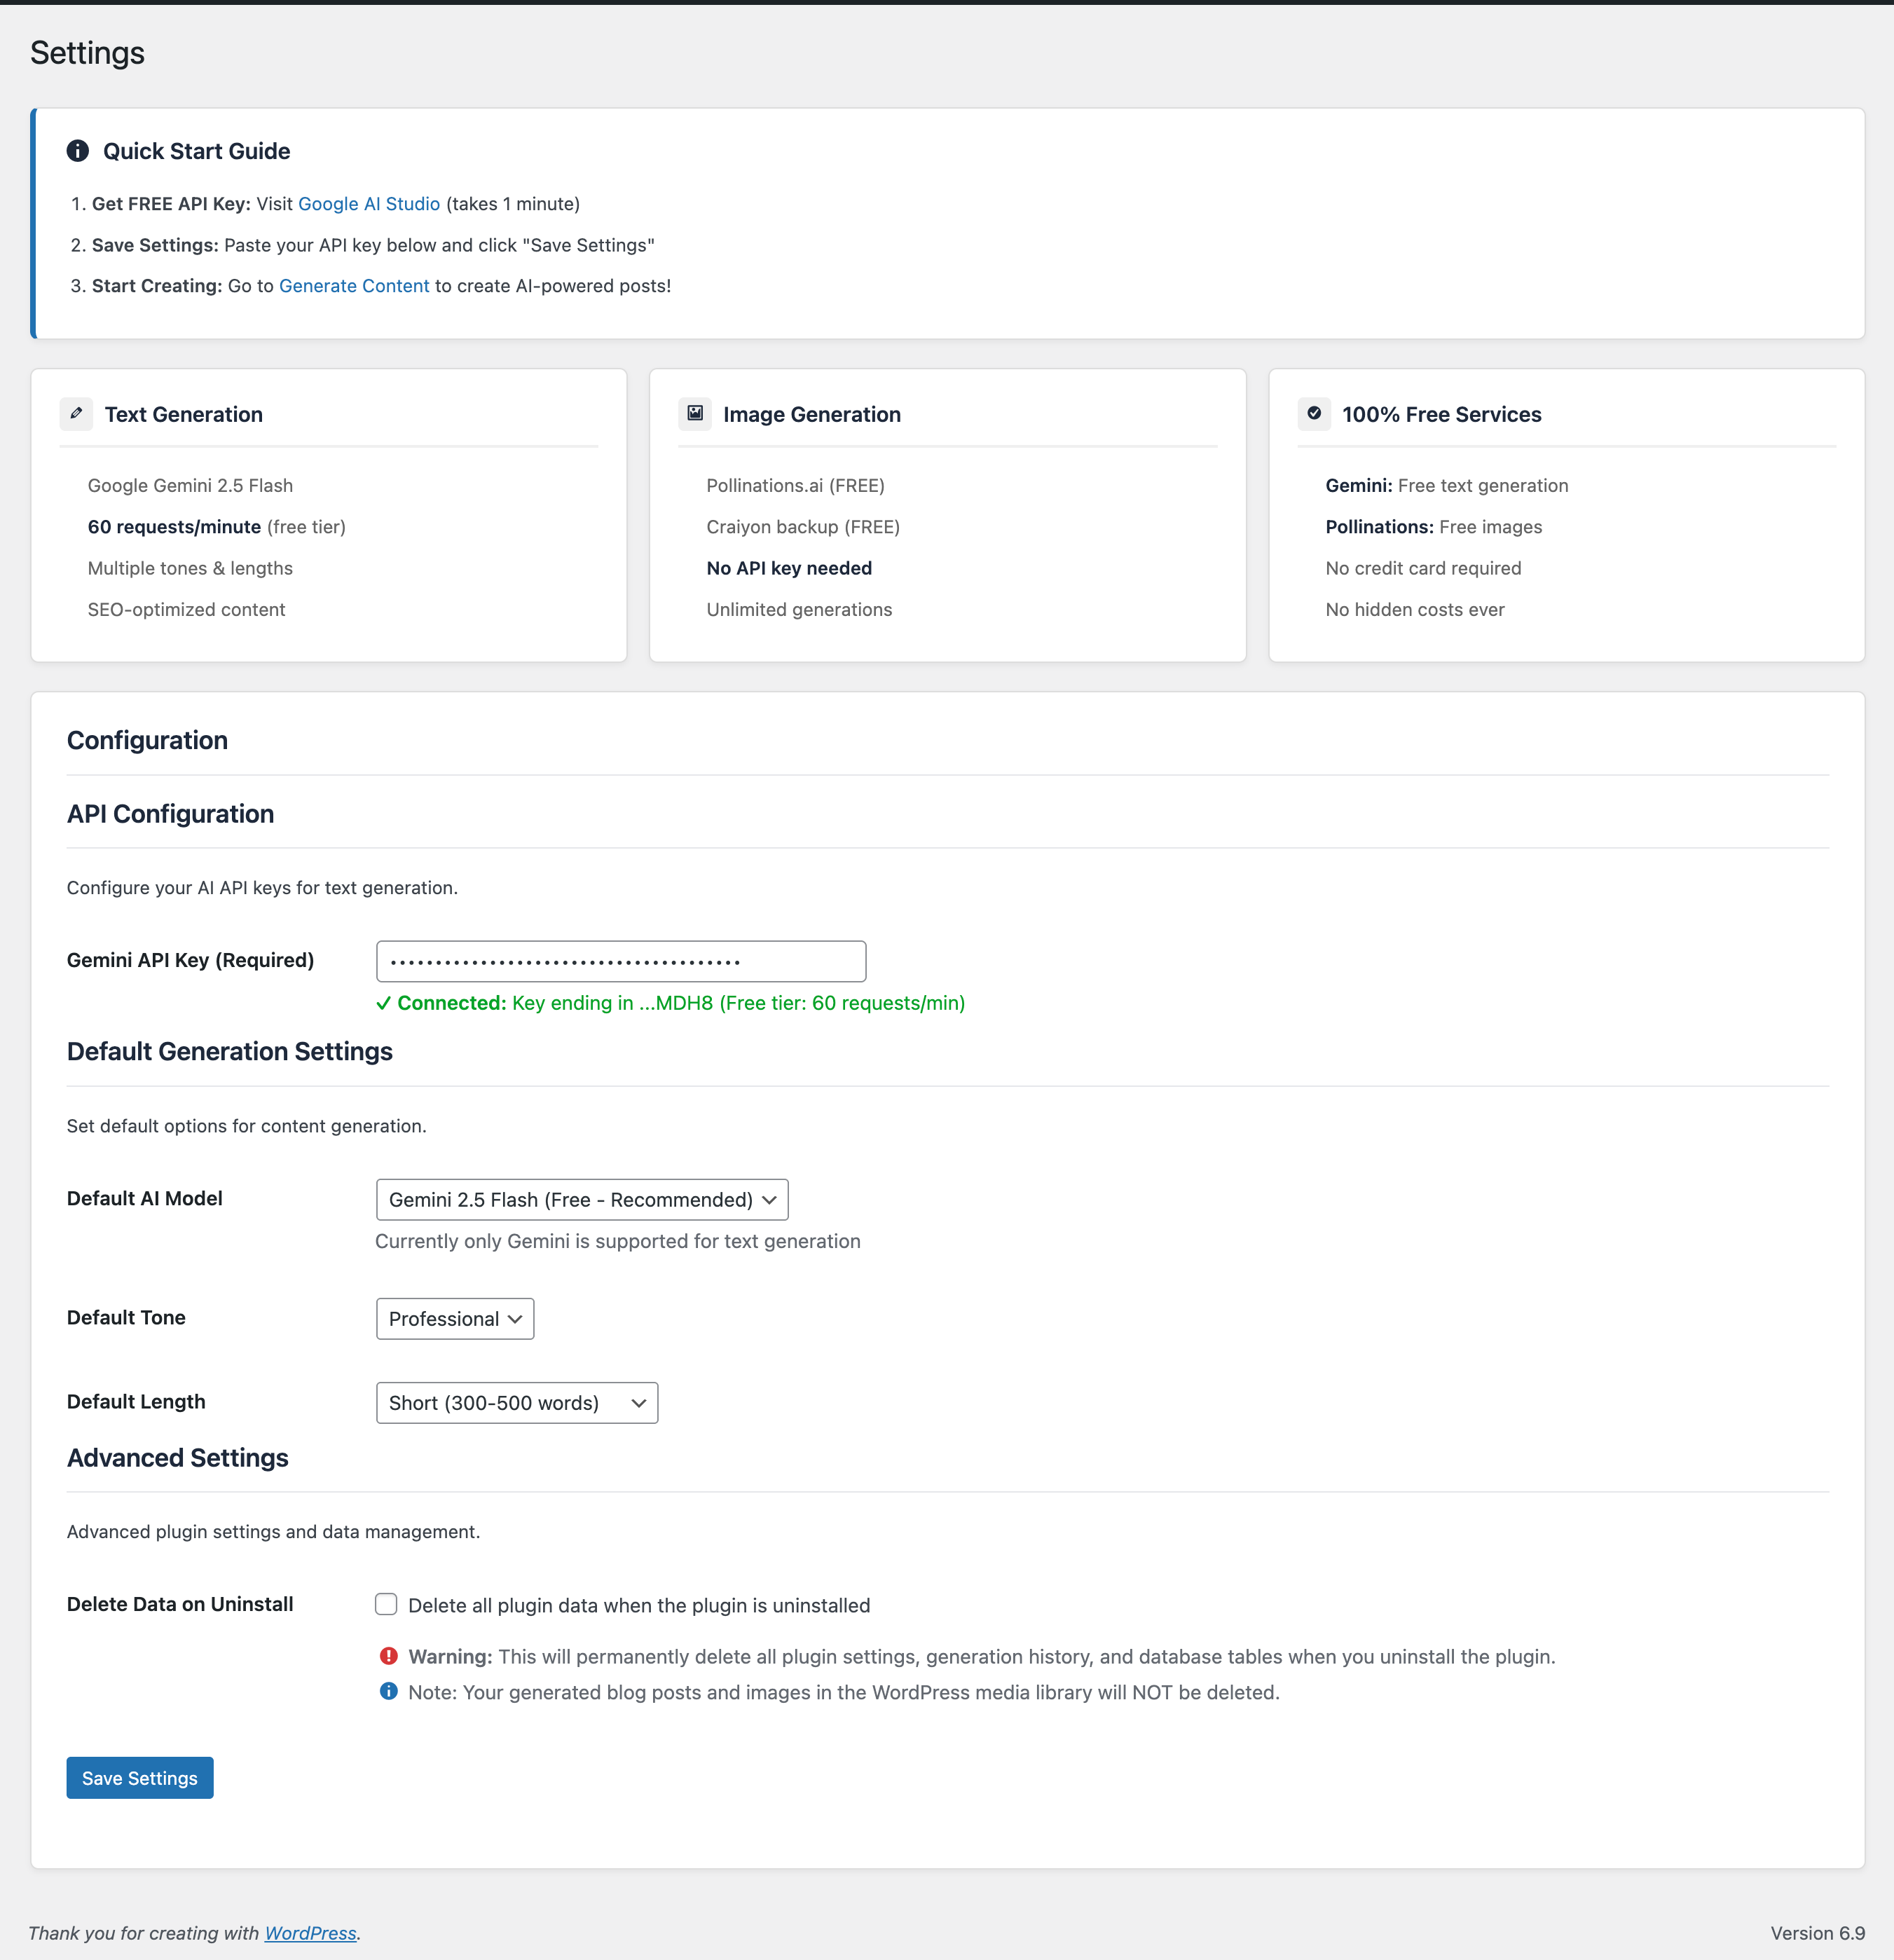Open the Default Length dropdown

click(x=516, y=1402)
